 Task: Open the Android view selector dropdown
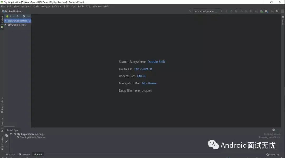point(10,16)
